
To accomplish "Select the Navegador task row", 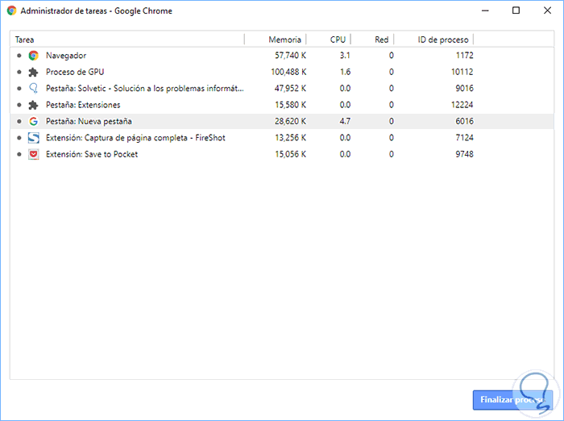I will 282,56.
